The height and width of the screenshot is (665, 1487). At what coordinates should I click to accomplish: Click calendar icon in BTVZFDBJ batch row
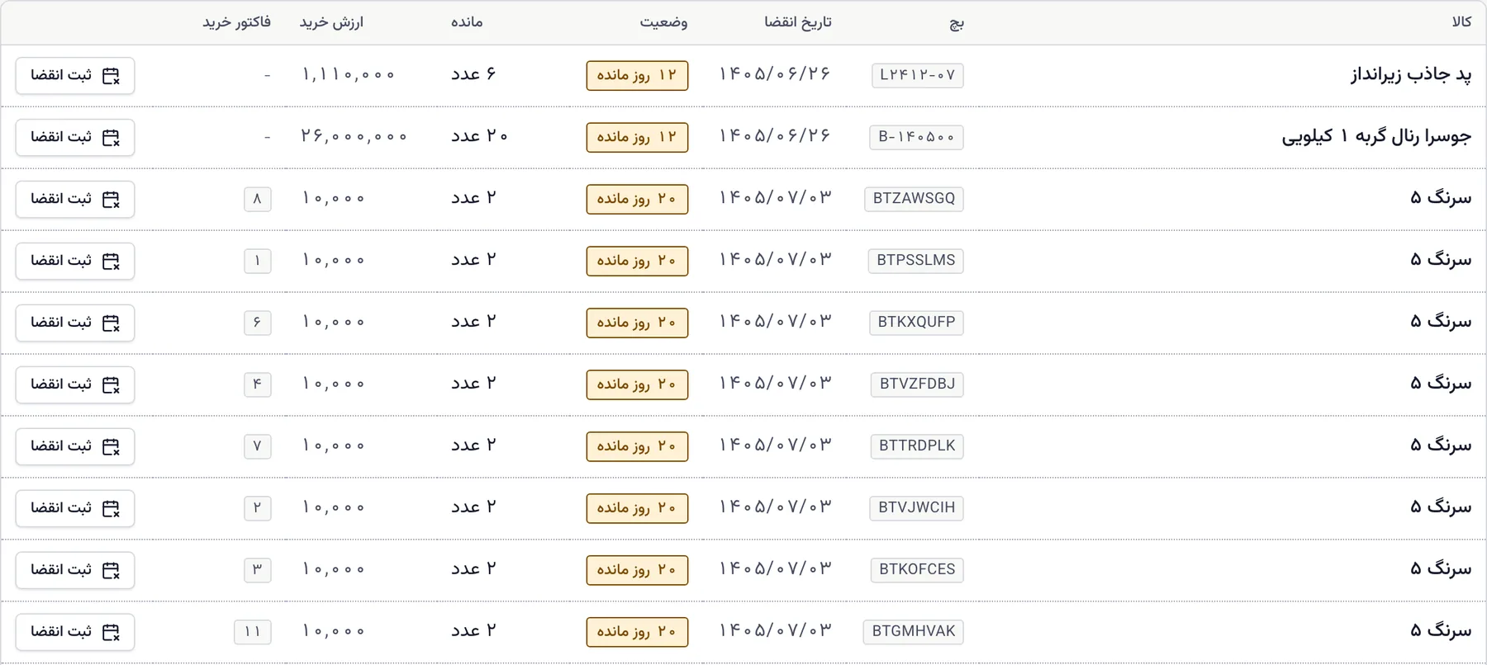pos(111,385)
